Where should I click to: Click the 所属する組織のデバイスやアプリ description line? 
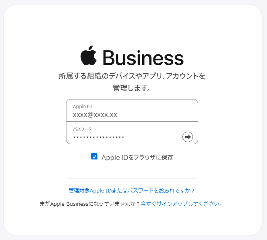[x=132, y=76]
